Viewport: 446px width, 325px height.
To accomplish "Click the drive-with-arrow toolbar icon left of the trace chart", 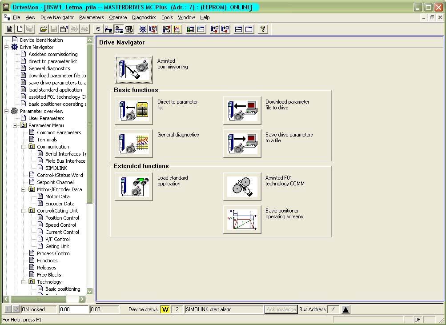I will [x=167, y=29].
